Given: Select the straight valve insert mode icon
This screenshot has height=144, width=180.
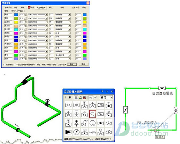Looking at the screenshot, I should 91,98.
